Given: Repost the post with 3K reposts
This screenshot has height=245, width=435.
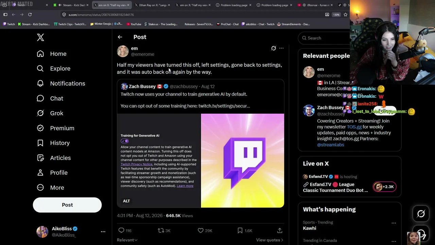Looking at the screenshot, I should 161,230.
